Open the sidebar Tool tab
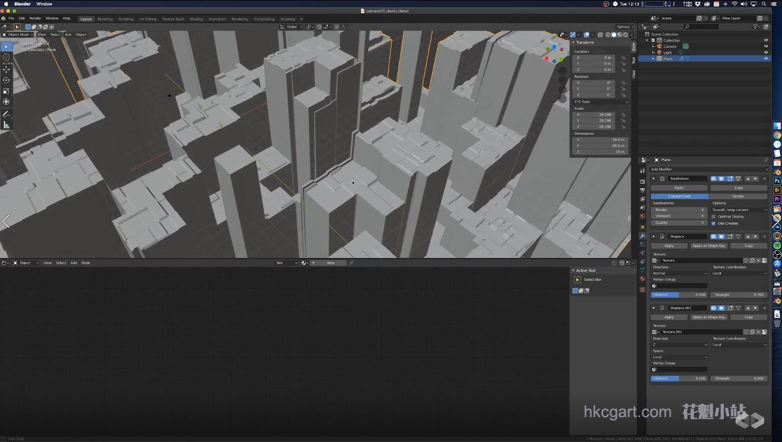Screen dimensions: 782x442 pos(634,60)
